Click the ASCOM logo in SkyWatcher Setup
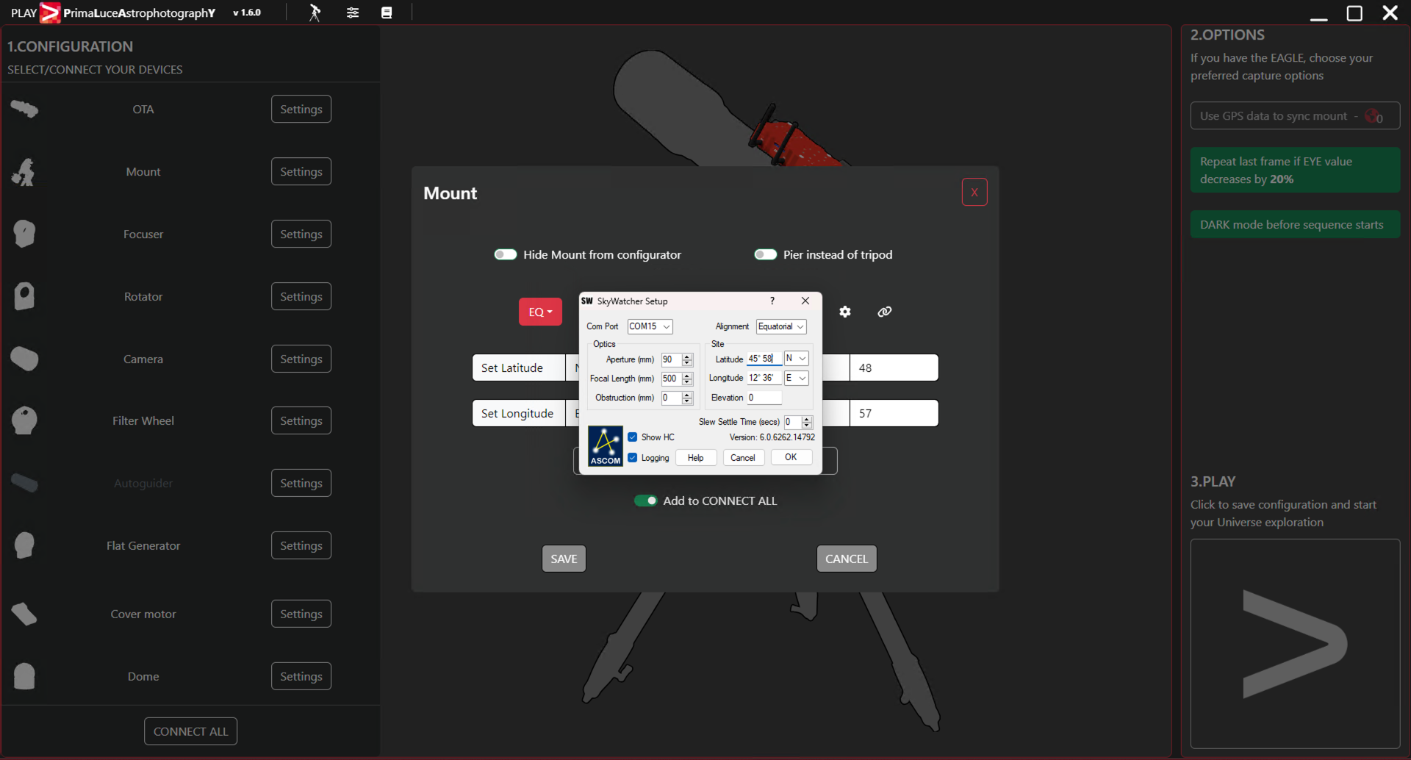This screenshot has height=760, width=1411. (606, 446)
